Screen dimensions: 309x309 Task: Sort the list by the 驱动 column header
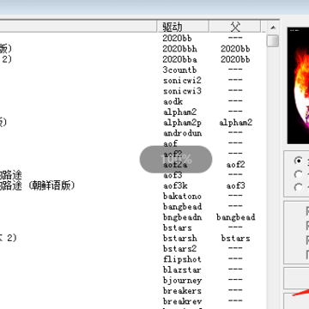point(183,27)
